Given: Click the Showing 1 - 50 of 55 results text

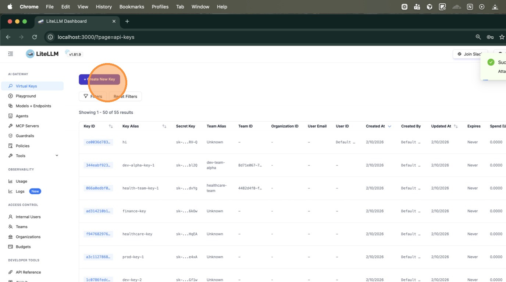Looking at the screenshot, I should click(x=106, y=112).
